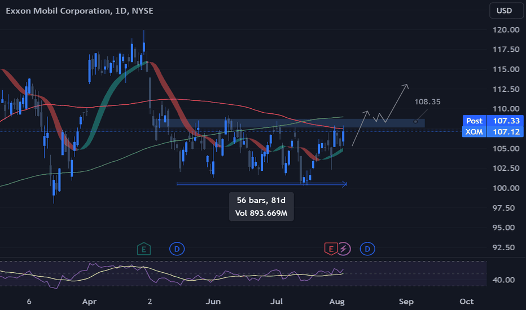Click the 100.00 price axis label
Screen dimensions: 526x310
[x=506, y=188]
